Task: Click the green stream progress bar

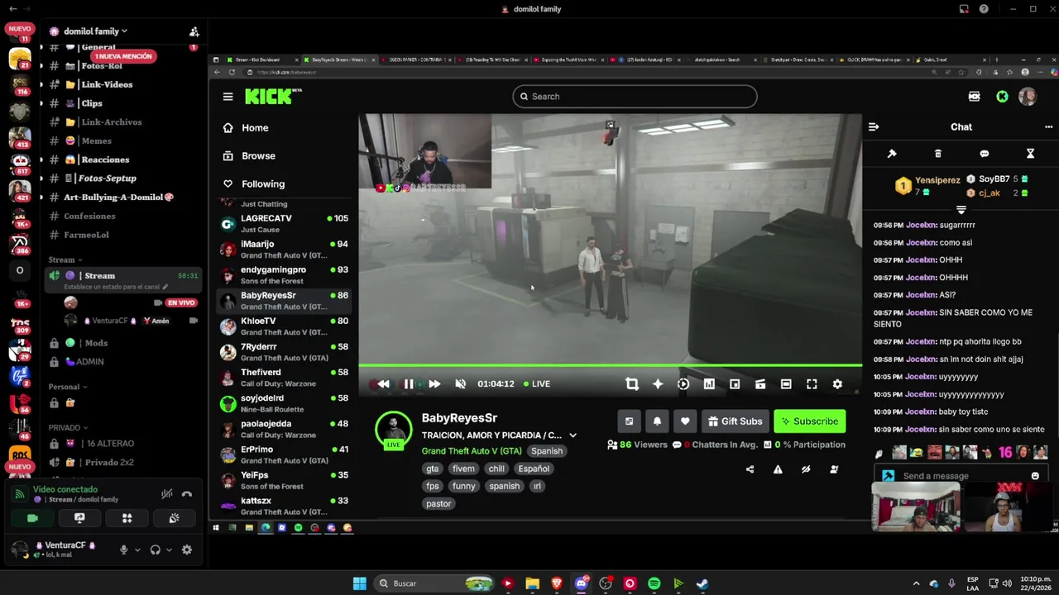Action: pos(610,365)
